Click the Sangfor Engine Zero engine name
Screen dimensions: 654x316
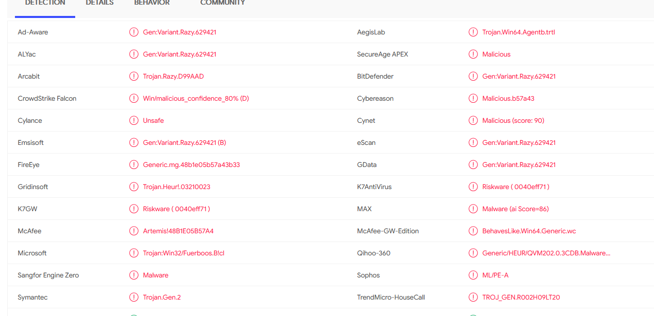pyautogui.click(x=48, y=275)
